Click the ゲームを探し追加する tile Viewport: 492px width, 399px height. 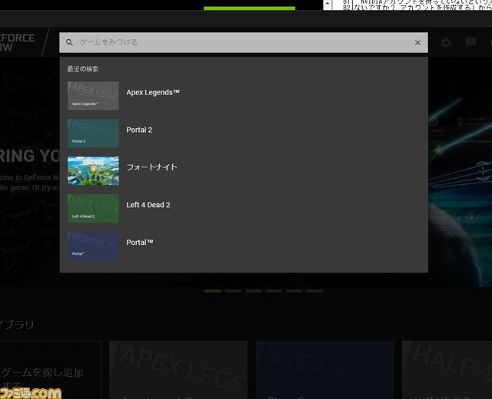[50, 370]
